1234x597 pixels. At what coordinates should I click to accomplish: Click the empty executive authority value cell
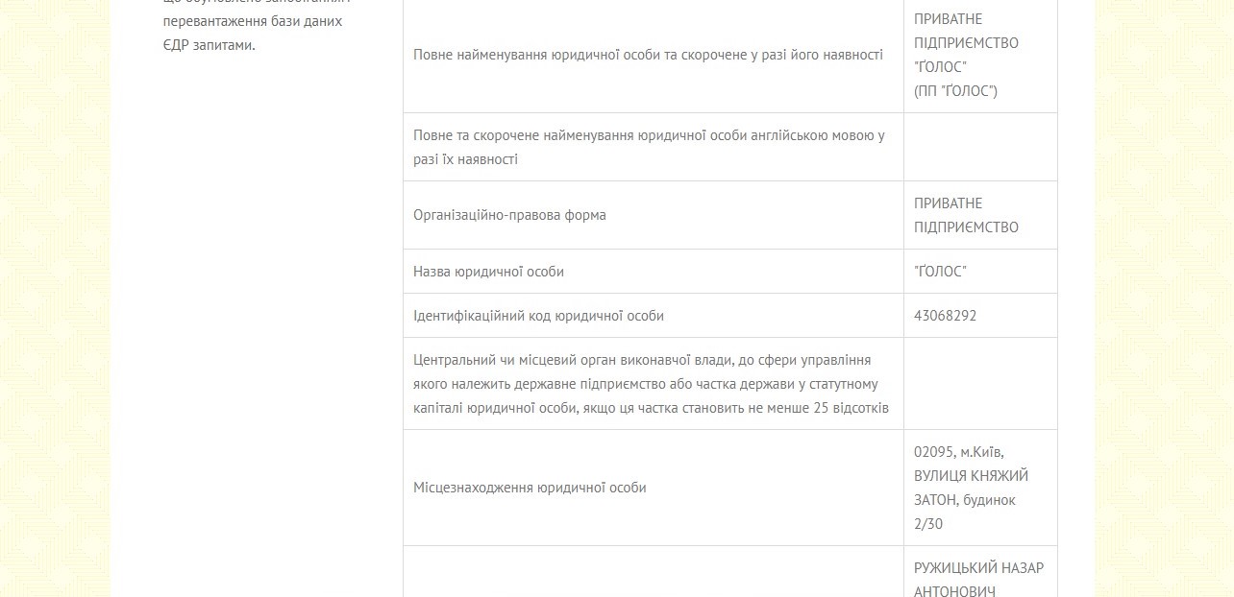pos(980,384)
